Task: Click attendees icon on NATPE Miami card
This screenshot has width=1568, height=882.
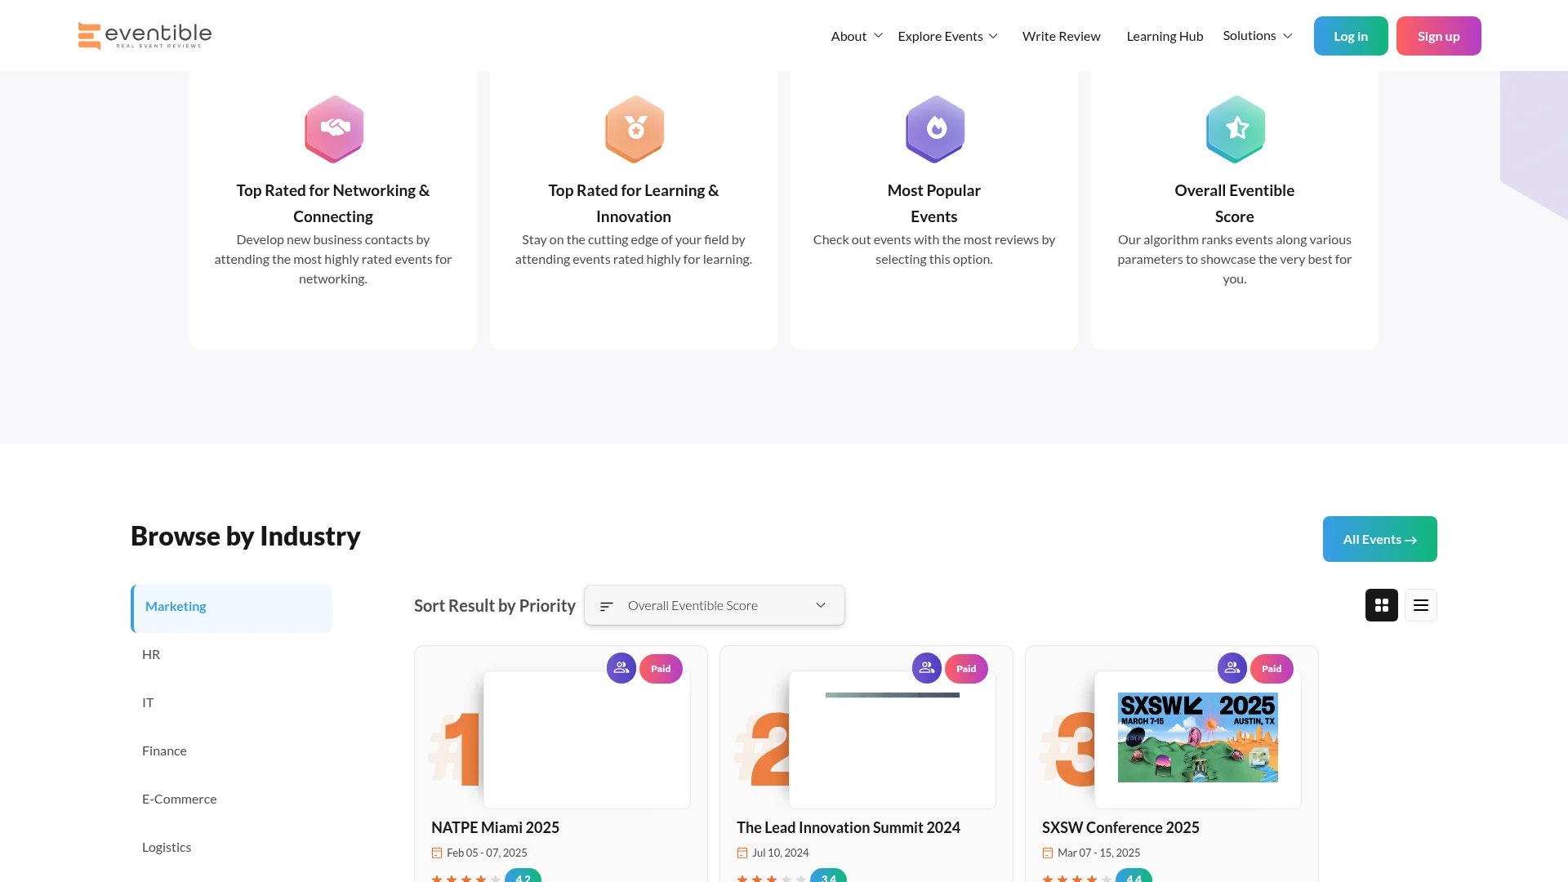Action: click(x=621, y=668)
